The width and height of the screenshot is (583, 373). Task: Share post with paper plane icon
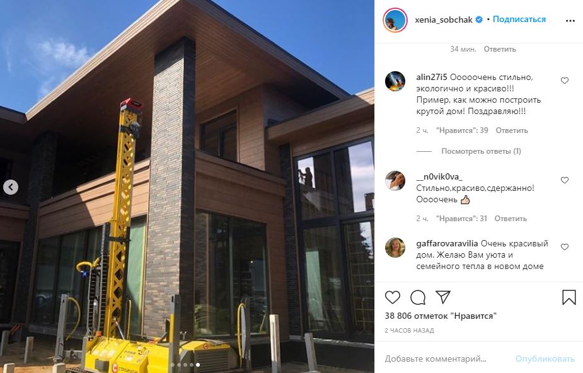pos(443,297)
